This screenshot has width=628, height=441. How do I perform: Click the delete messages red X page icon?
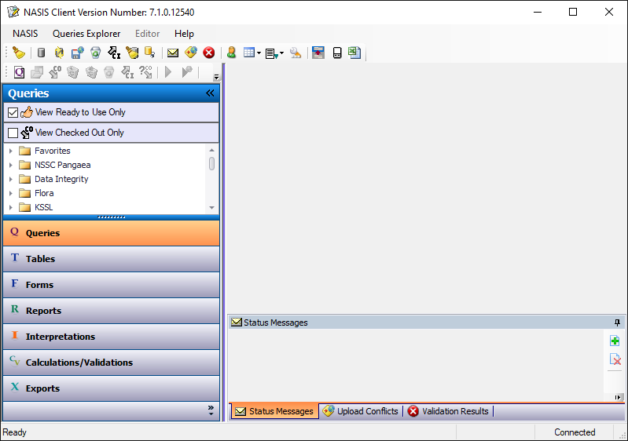click(x=615, y=359)
